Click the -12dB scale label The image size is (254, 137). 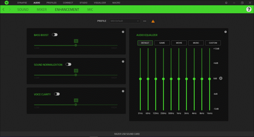216,109
